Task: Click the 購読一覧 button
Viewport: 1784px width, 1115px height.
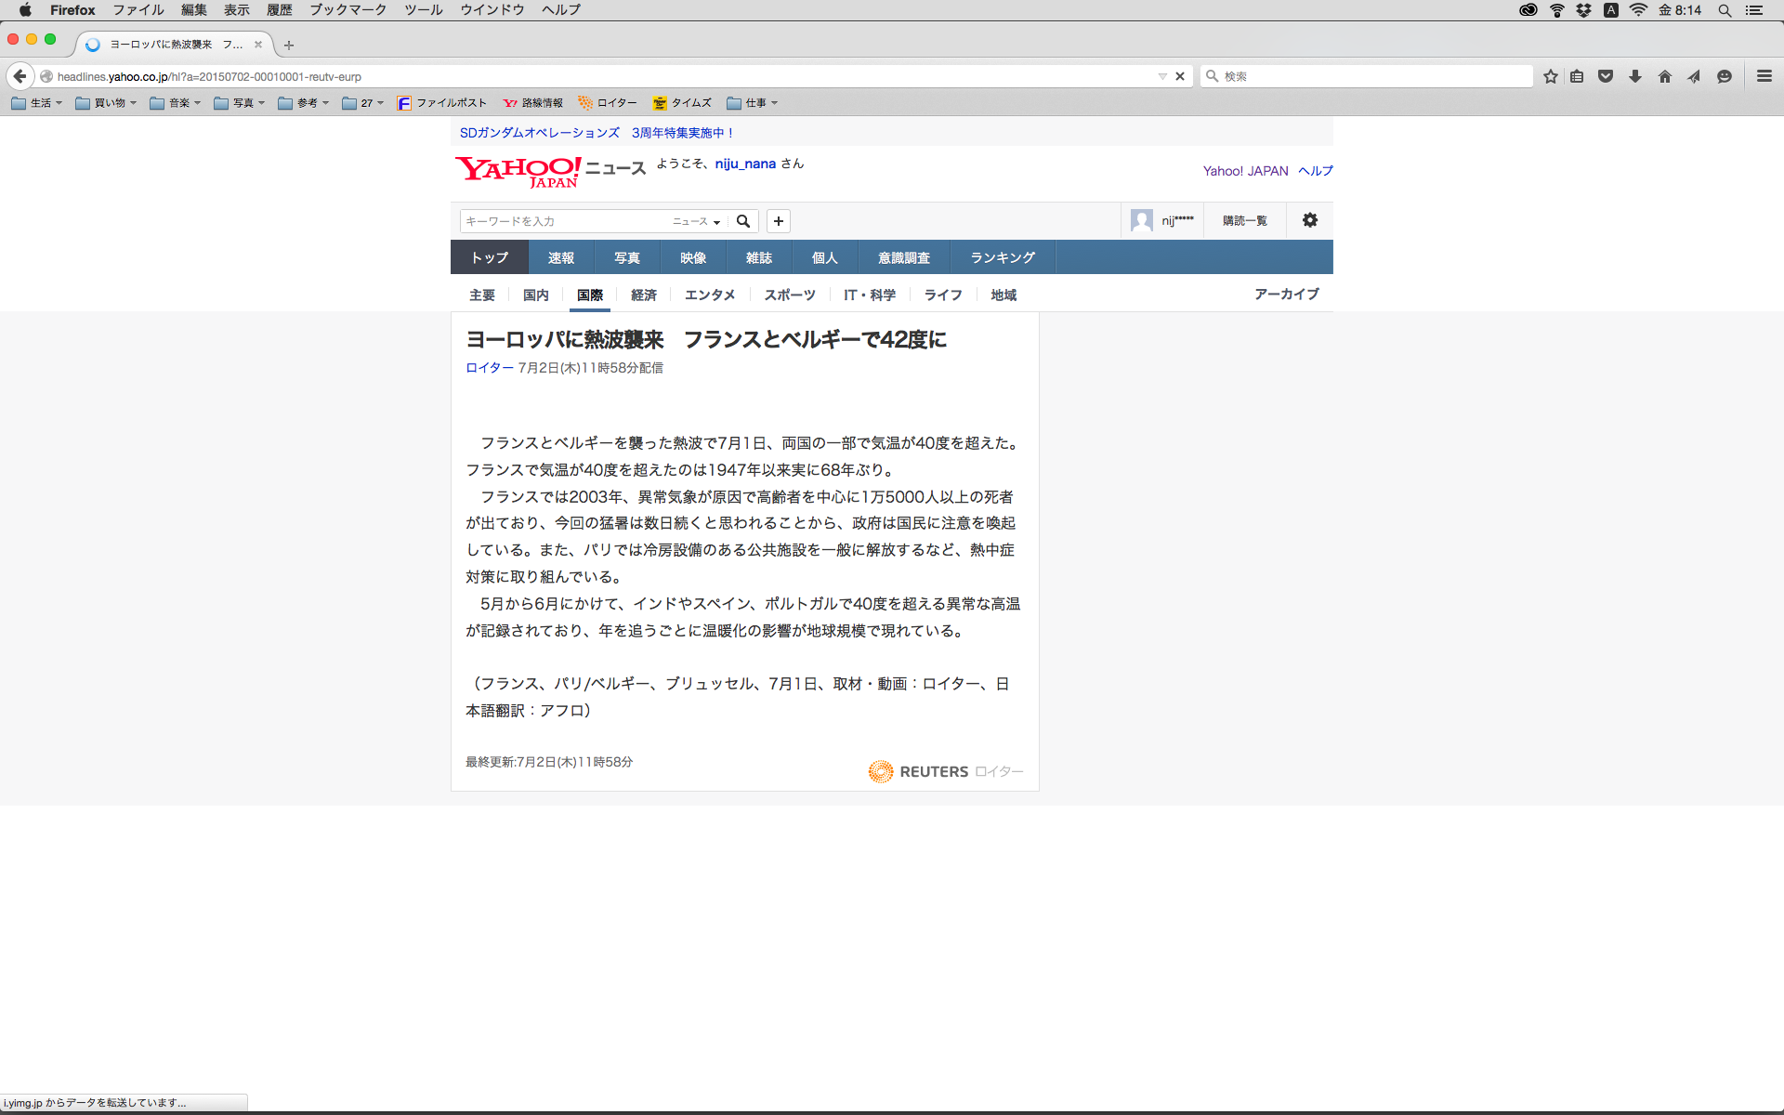Action: [1244, 221]
